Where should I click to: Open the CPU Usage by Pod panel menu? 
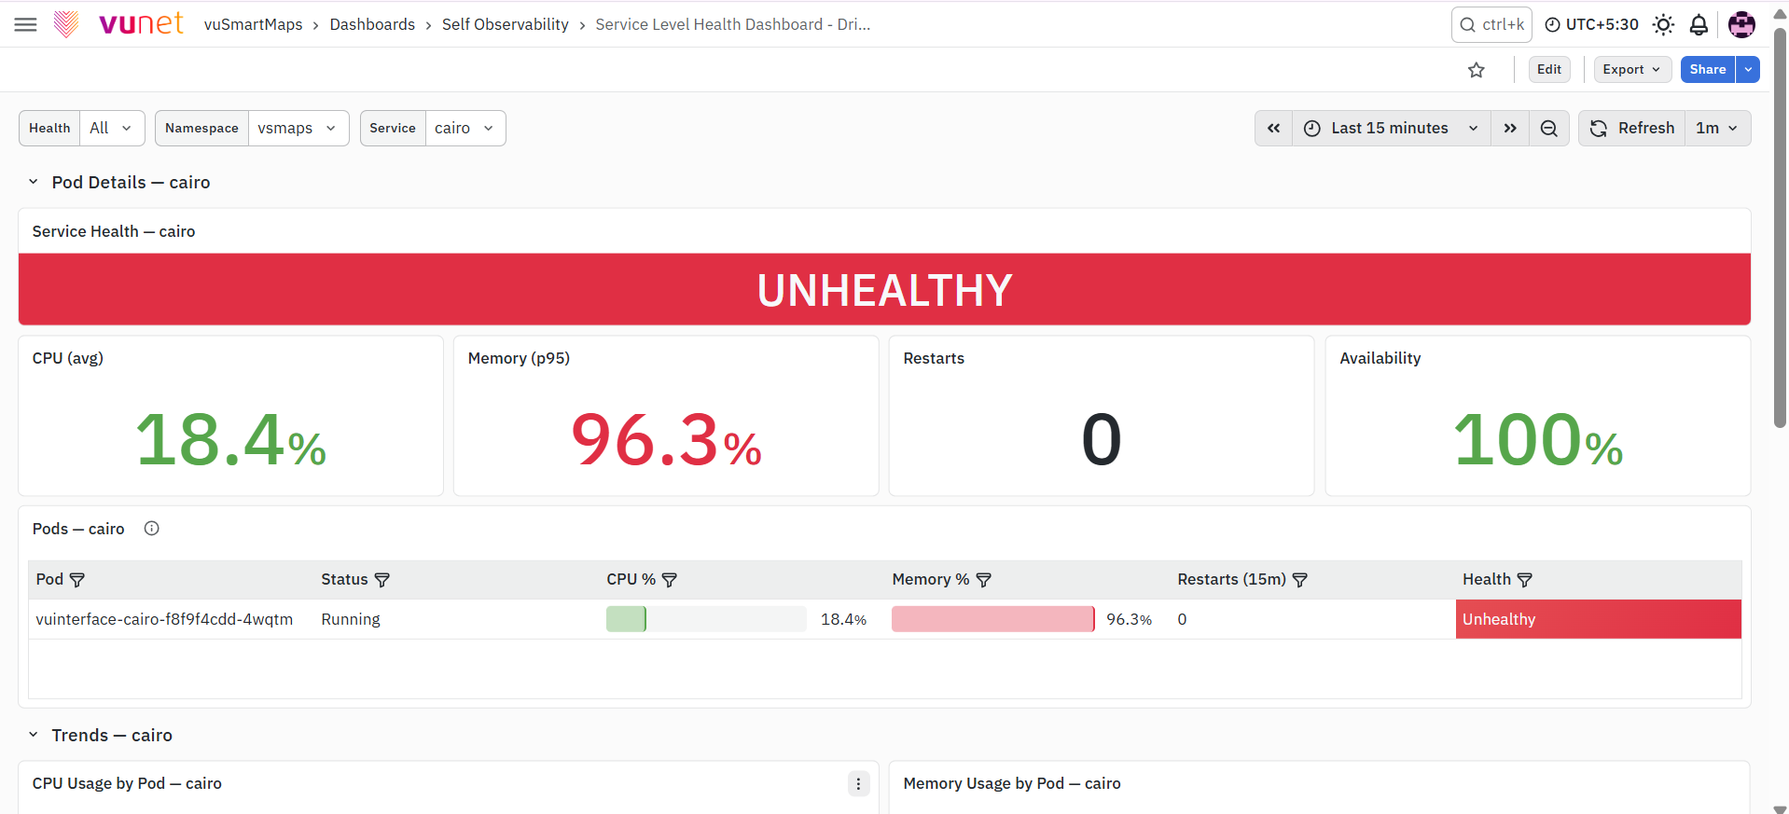pyautogui.click(x=859, y=784)
